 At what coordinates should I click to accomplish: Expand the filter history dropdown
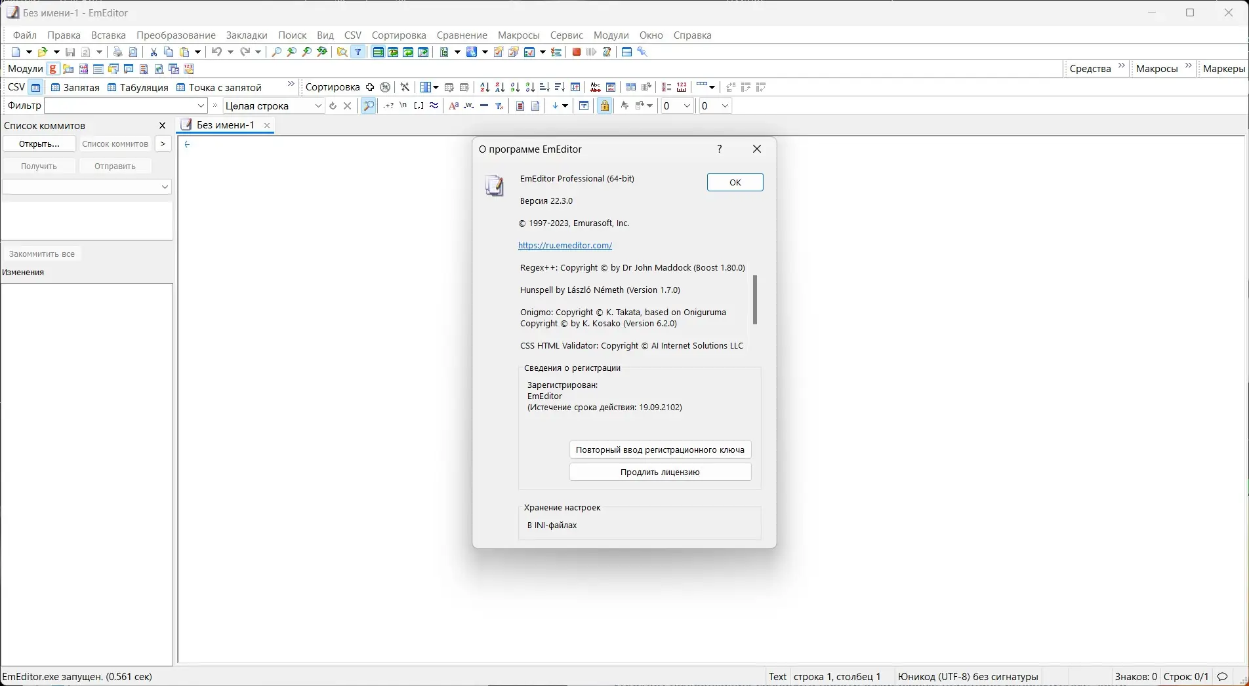pyautogui.click(x=201, y=105)
